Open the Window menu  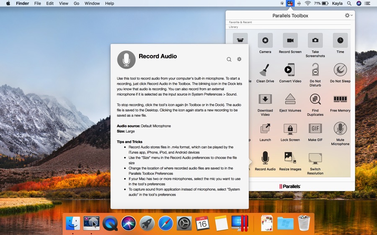coord(92,3)
